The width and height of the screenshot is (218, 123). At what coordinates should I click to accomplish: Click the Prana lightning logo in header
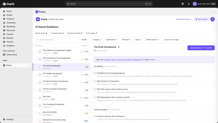(x=38, y=19)
